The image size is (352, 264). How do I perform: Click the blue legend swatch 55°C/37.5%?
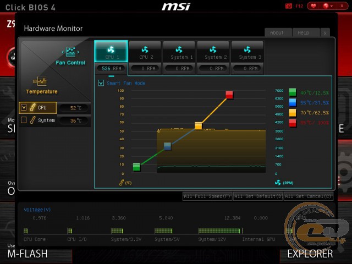[293, 103]
